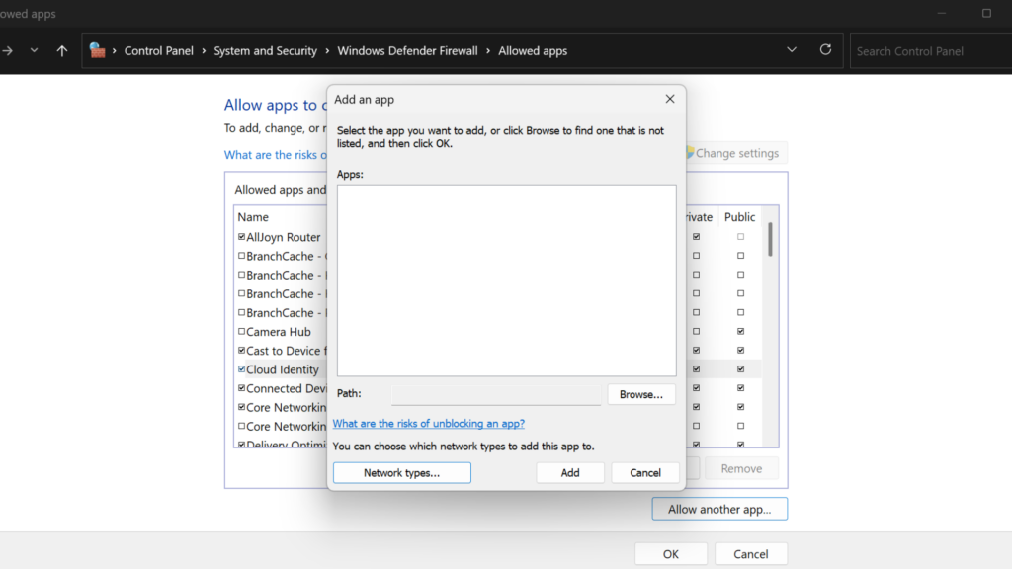Click Cancel in Allowed apps window
Screen dimensions: 1012x569
click(751, 553)
